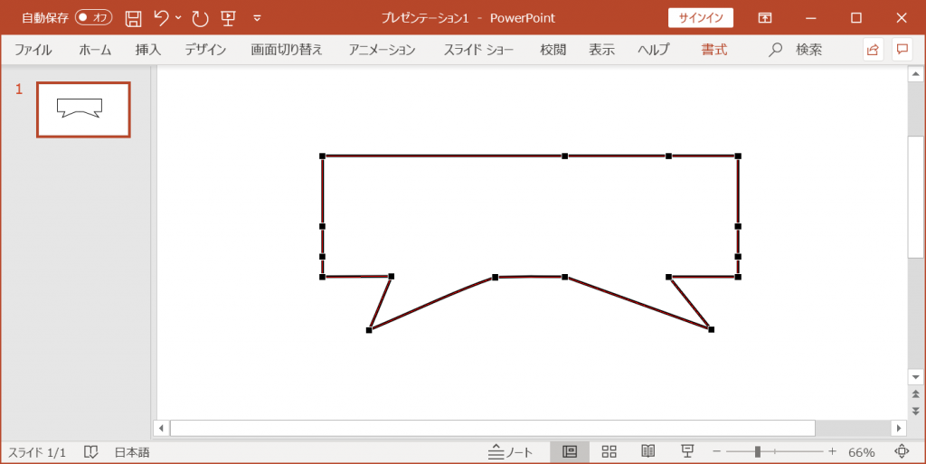Click the share icon in the ribbon
Image resolution: width=926 pixels, height=464 pixels.
click(x=873, y=50)
